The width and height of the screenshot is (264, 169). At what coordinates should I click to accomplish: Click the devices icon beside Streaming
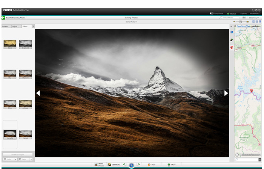(244, 18)
